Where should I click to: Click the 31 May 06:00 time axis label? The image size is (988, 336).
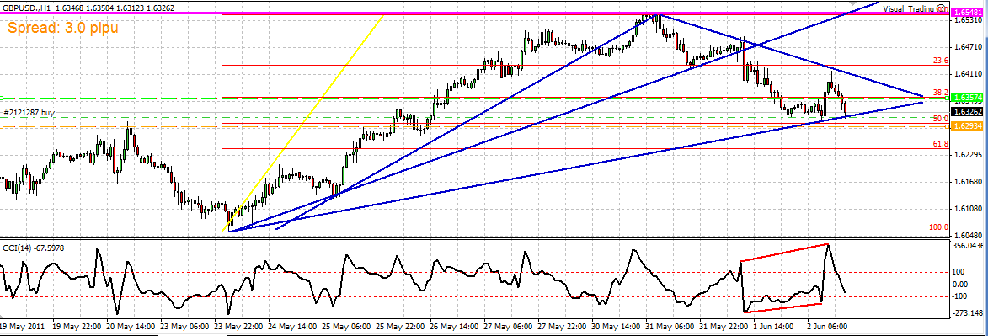pyautogui.click(x=669, y=328)
